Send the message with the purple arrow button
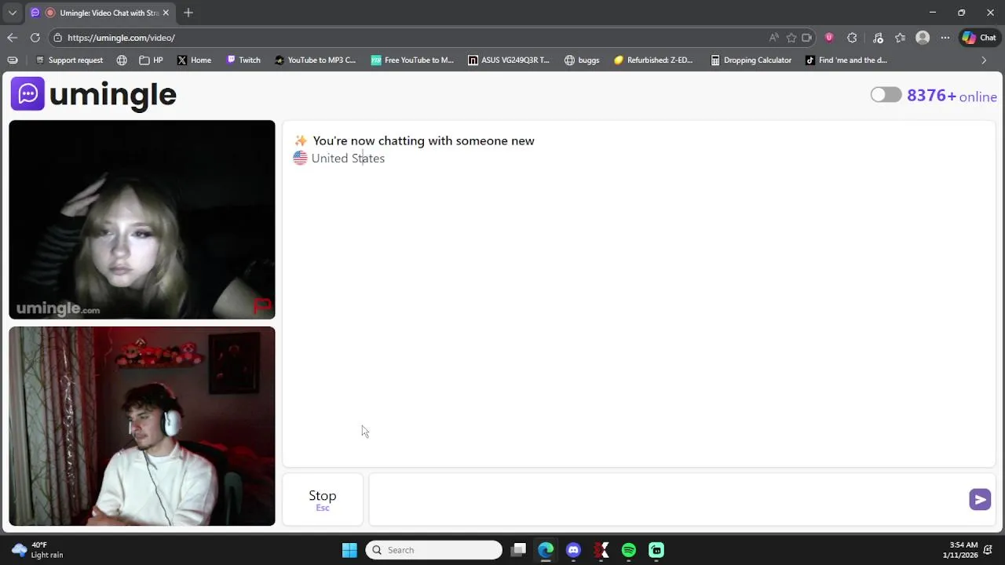1005x565 pixels. click(980, 500)
